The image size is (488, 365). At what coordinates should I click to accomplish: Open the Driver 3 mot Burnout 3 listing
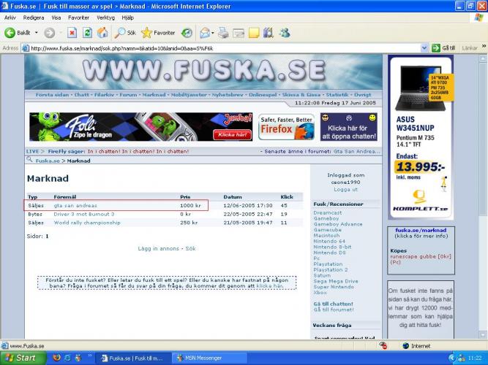(84, 215)
